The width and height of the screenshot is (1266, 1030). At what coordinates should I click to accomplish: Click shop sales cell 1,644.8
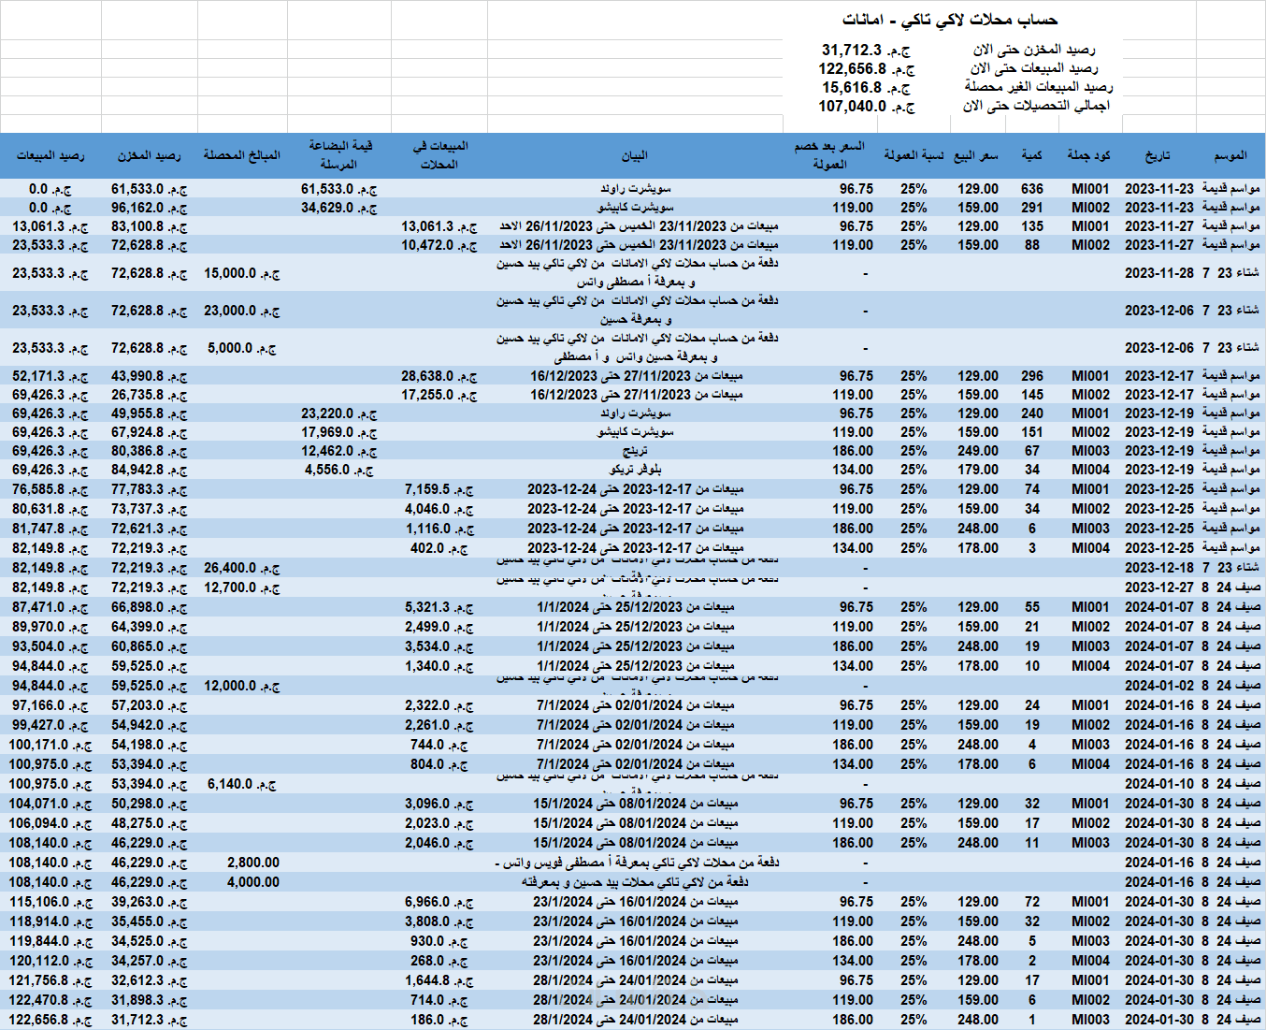[439, 979]
